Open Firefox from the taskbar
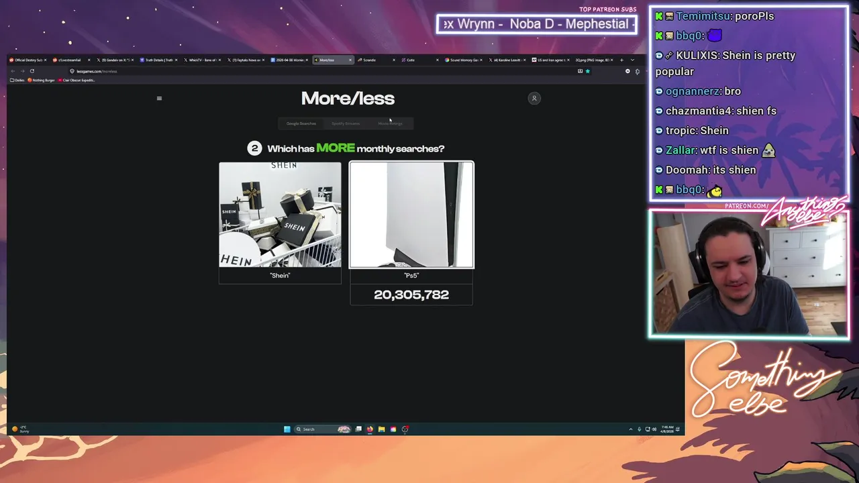Viewport: 859px width, 483px height. [370, 429]
